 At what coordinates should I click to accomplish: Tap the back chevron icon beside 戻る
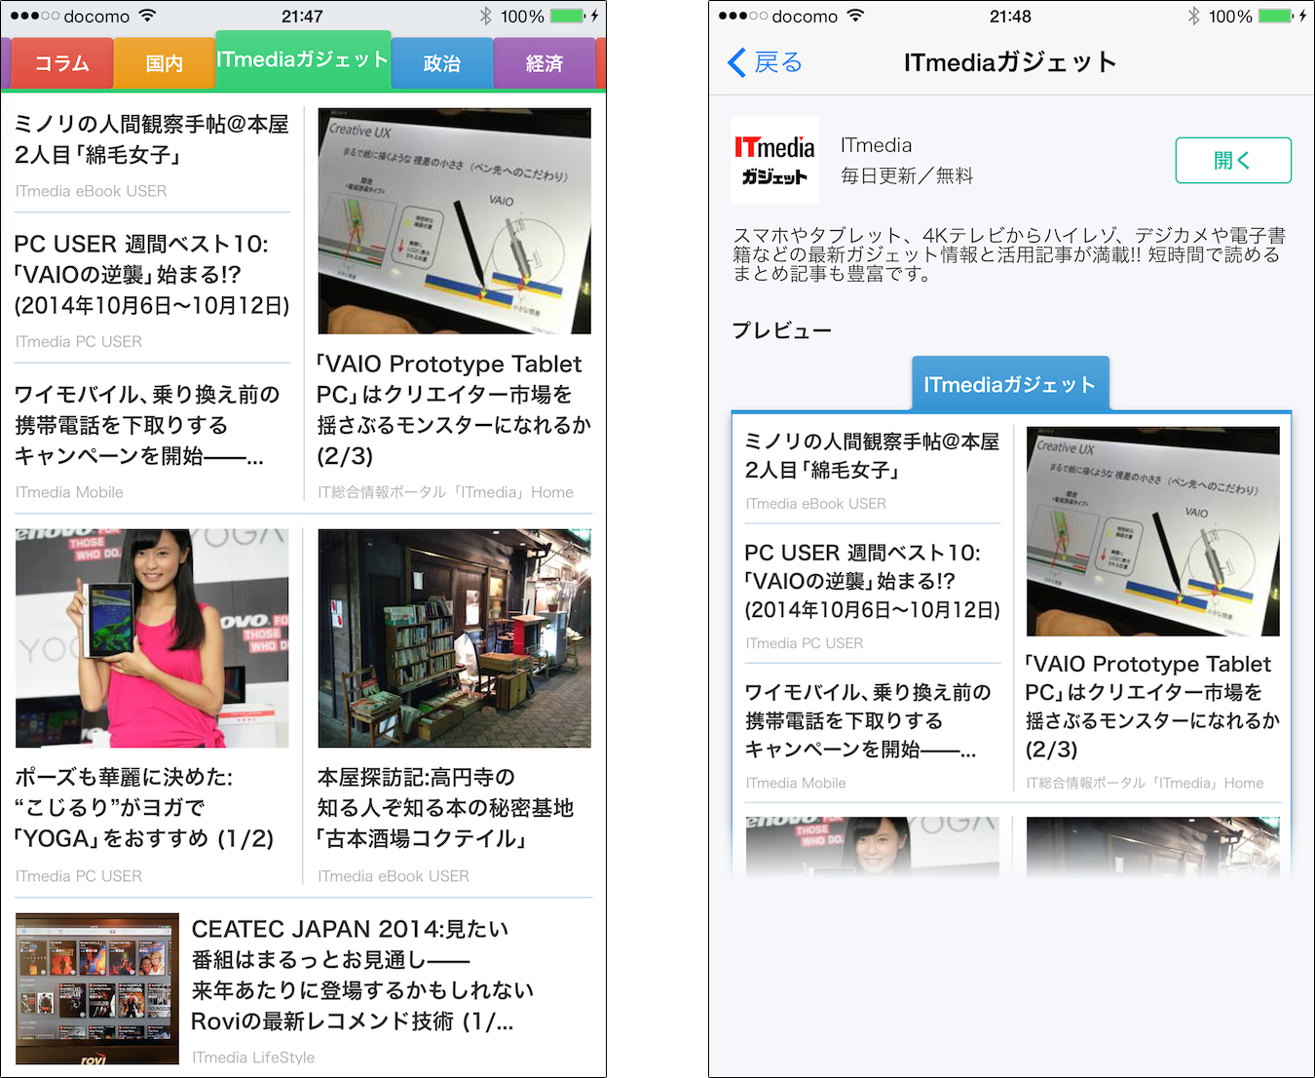pyautogui.click(x=737, y=62)
